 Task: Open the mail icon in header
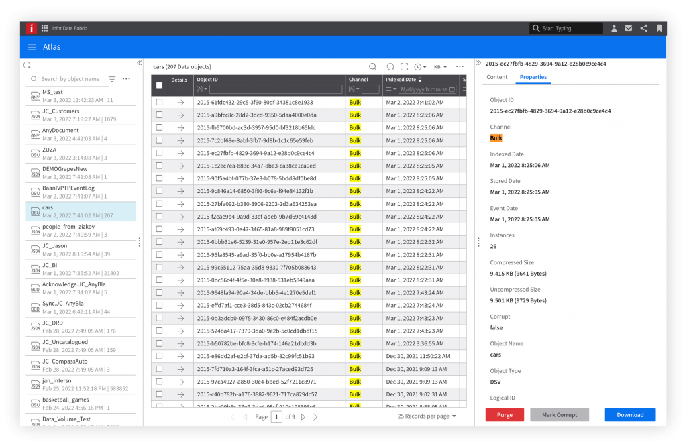pyautogui.click(x=629, y=28)
